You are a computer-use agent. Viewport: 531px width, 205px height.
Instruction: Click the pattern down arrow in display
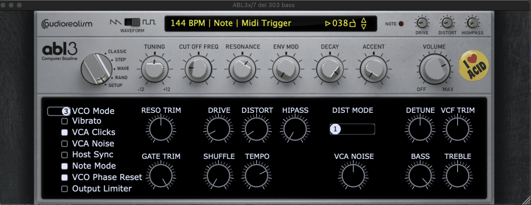point(364,27)
